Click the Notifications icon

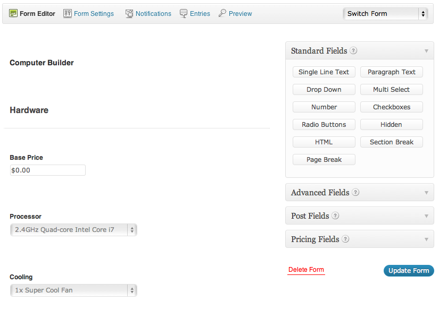point(129,13)
